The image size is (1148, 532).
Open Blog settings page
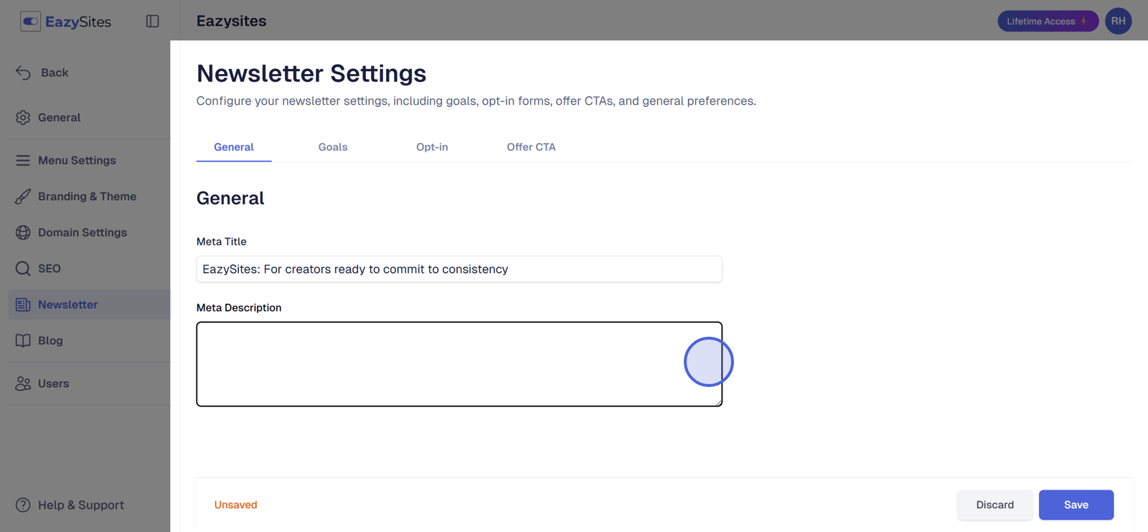coord(50,340)
